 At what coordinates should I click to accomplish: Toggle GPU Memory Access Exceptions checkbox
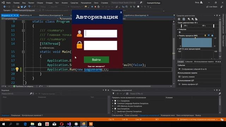pyautogui.click(x=115, y=106)
